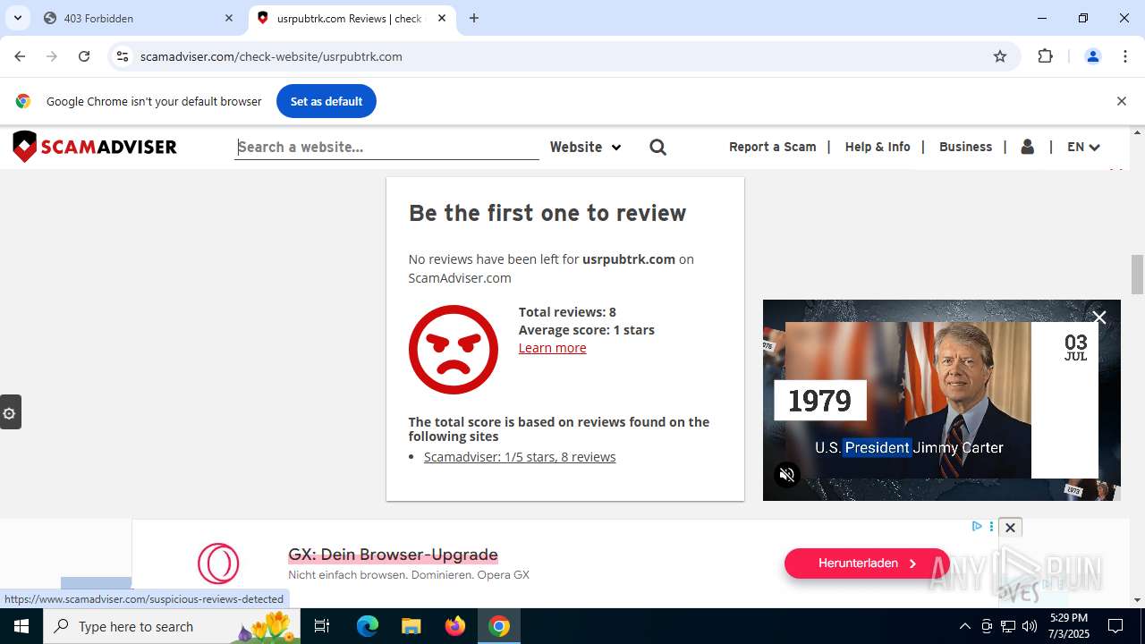The width and height of the screenshot is (1145, 644).
Task: Set Chrome as default browser
Action: pos(327,101)
